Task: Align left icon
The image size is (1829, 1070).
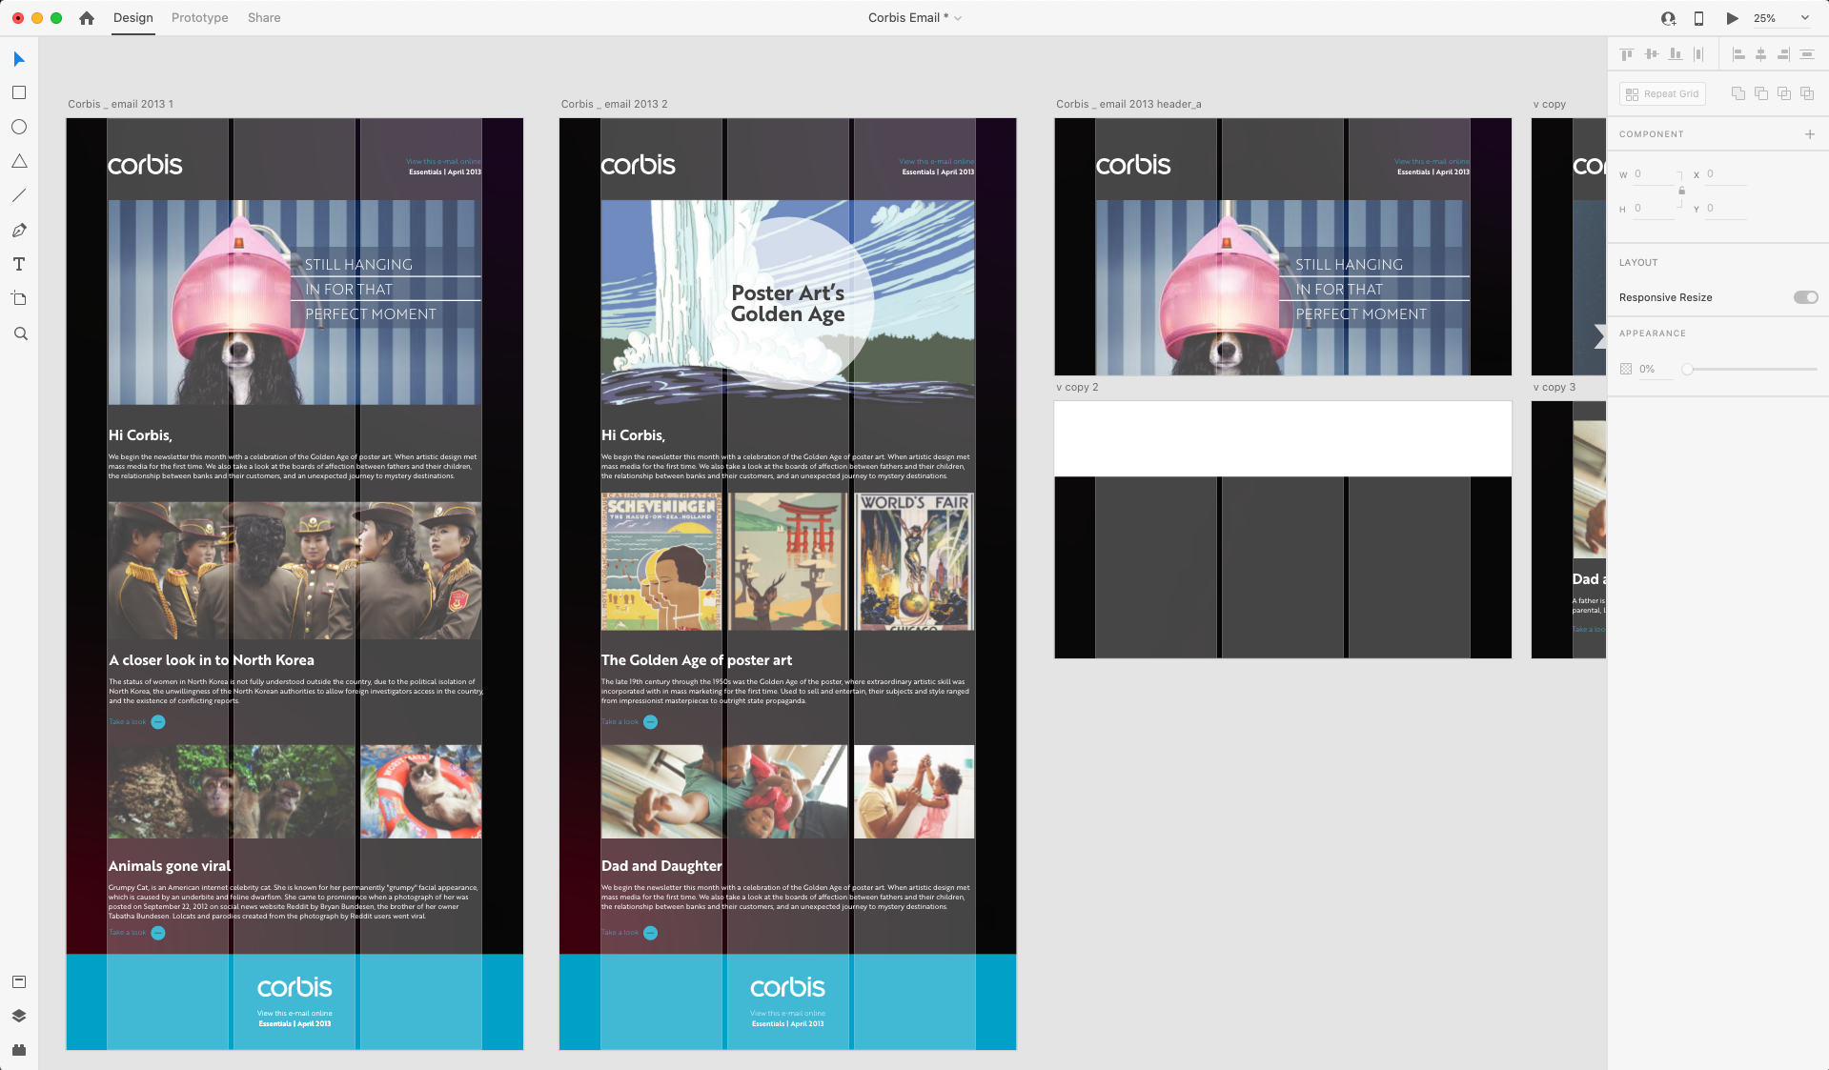Action: (x=1738, y=54)
